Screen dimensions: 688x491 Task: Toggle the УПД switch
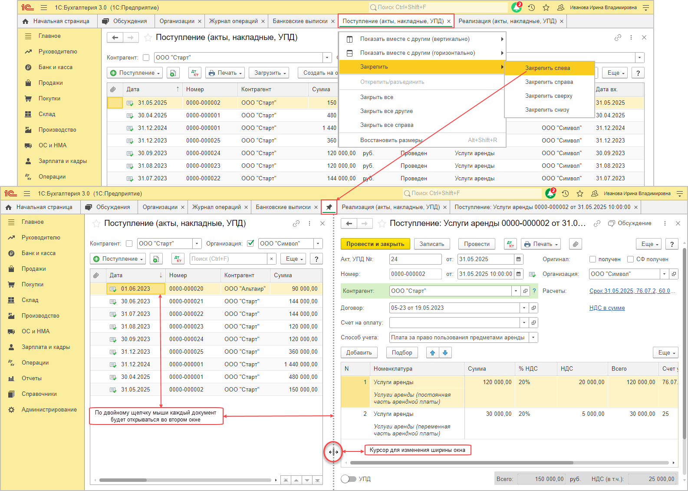(349, 479)
